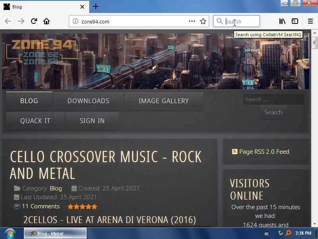The width and height of the screenshot is (318, 239).
Task: Open the on-screen keyboard tray icon
Action: click(267, 234)
